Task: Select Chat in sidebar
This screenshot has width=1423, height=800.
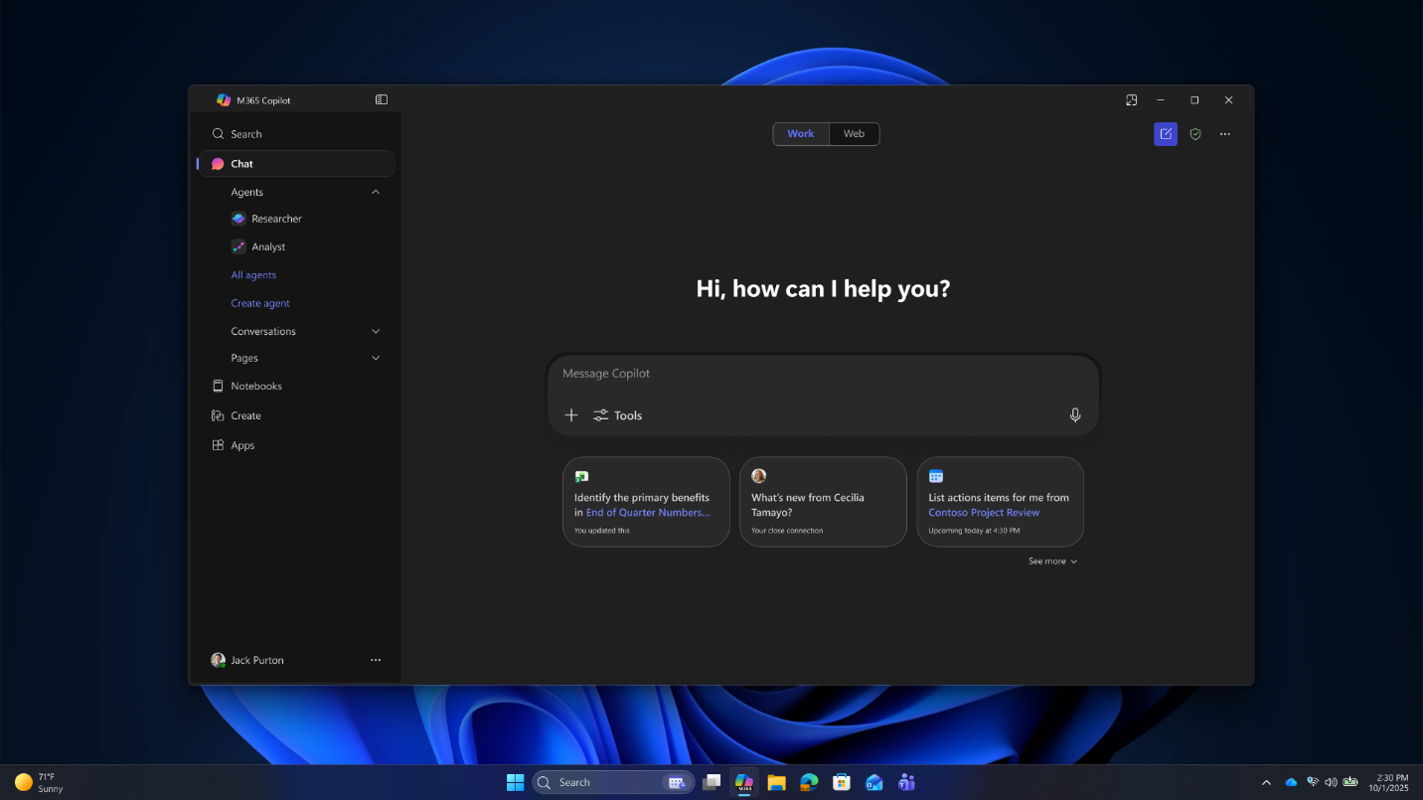Action: [x=297, y=164]
